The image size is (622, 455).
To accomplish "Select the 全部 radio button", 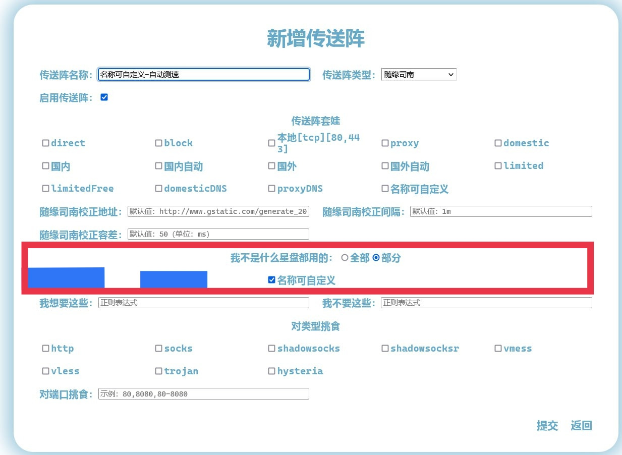I will 345,258.
